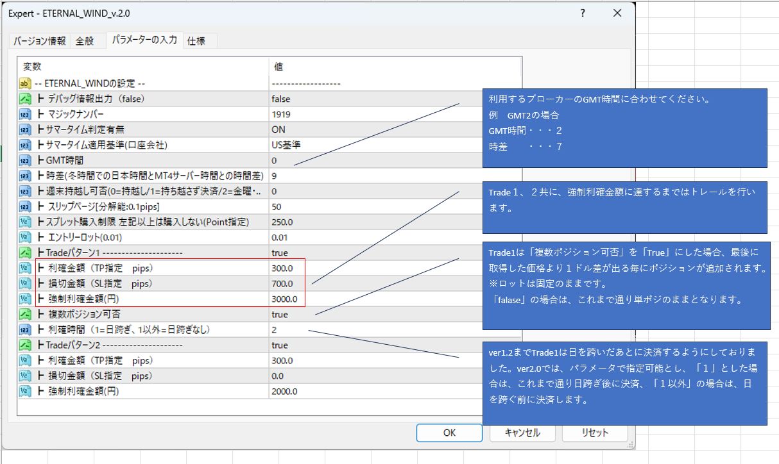This screenshot has width=779, height=464.
Task: Click the icon beside エントリーロット row
Action: click(25, 237)
